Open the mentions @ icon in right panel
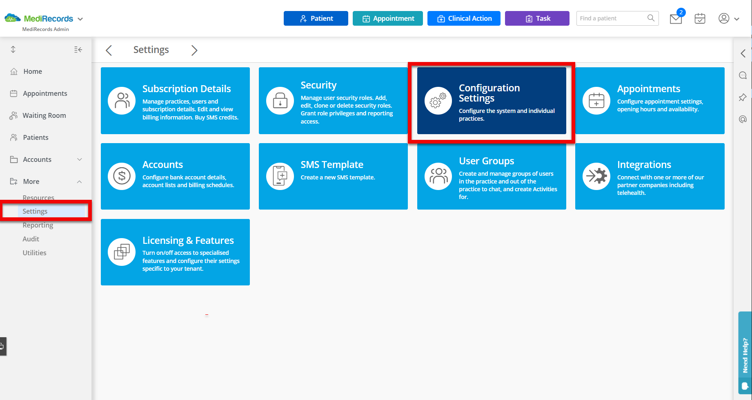 pyautogui.click(x=743, y=119)
